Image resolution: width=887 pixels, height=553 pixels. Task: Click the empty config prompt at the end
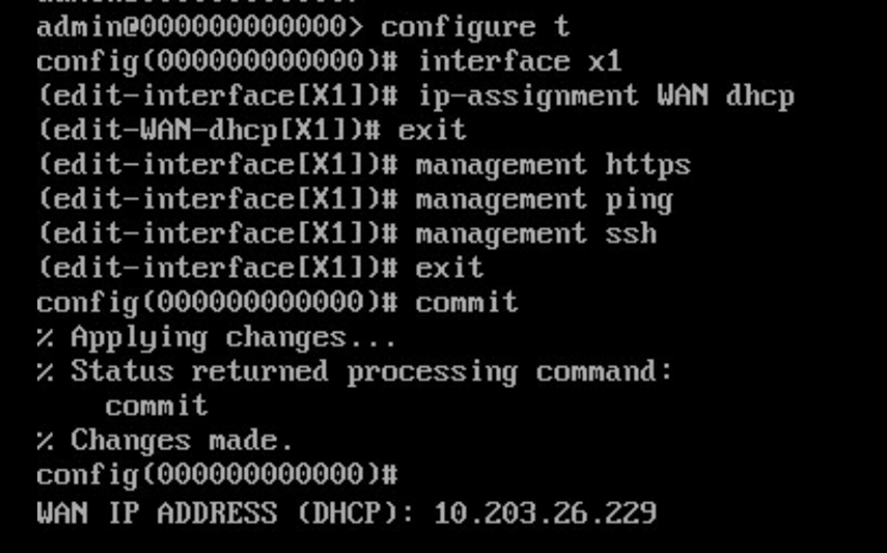(217, 475)
